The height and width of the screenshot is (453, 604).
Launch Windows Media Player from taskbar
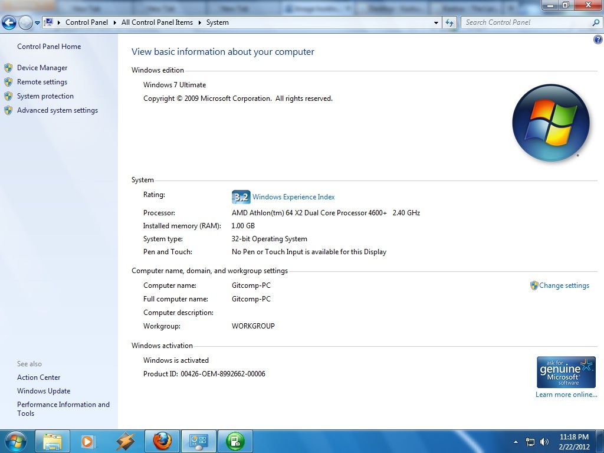(x=88, y=441)
